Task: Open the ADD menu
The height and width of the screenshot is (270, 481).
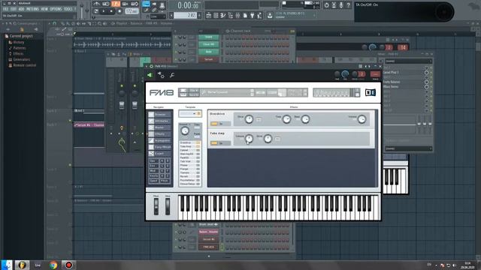Action: point(21,9)
